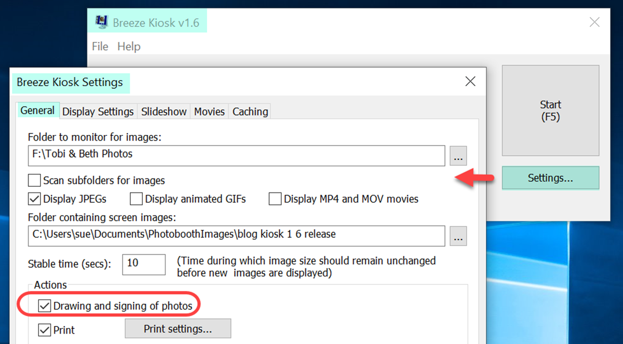623x344 pixels.
Task: Switch to the Slideshow tab
Action: [x=164, y=112]
